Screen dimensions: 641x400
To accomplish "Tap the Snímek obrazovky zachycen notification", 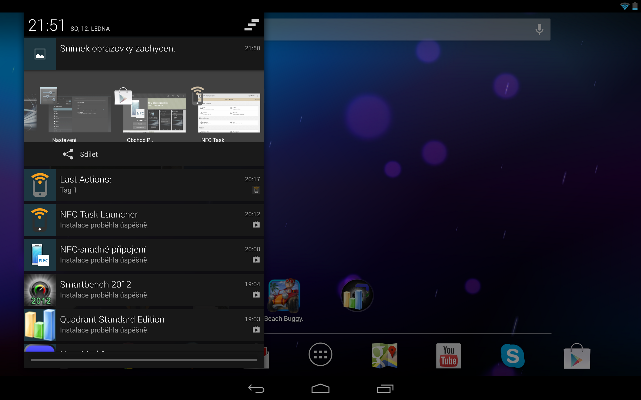I will click(x=144, y=53).
